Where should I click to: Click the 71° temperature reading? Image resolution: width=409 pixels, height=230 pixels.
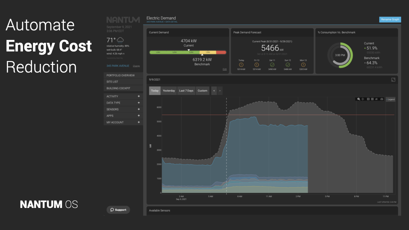click(x=111, y=40)
